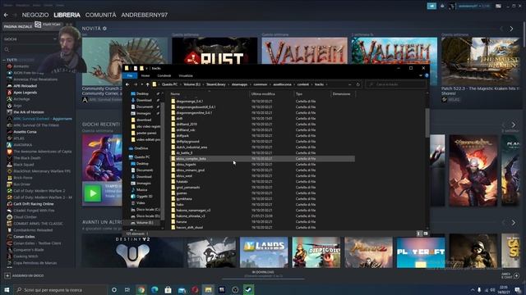Show next NOVITÀ items with right arrow
Screen dimensions: 526x295
[511, 29]
